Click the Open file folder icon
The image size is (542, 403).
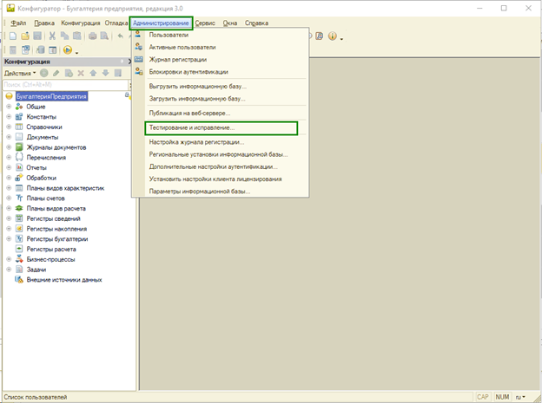[x=25, y=36]
